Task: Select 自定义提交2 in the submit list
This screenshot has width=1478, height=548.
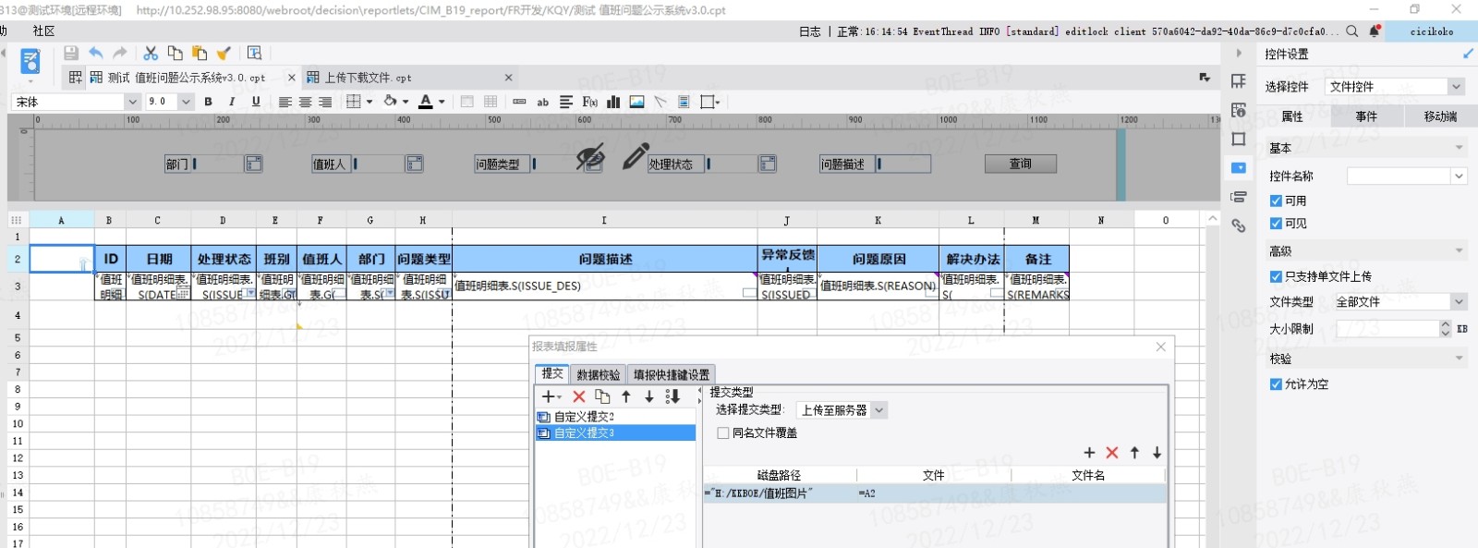Action: [x=584, y=417]
